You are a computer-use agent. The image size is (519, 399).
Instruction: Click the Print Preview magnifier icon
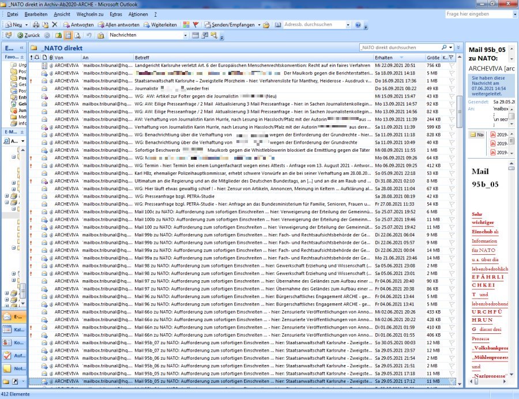pyautogui.click(x=77, y=35)
